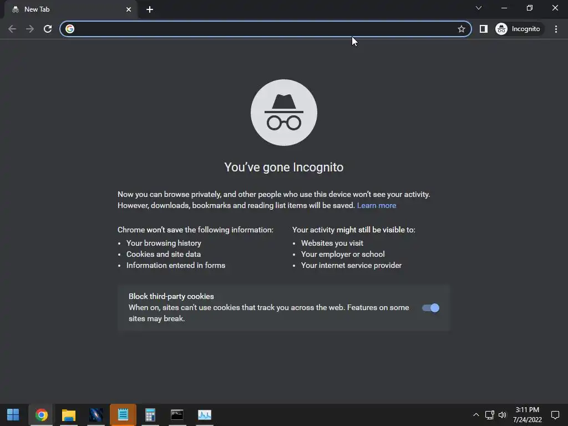The image size is (568, 426).
Task: Open the side panel icon
Action: [484, 29]
